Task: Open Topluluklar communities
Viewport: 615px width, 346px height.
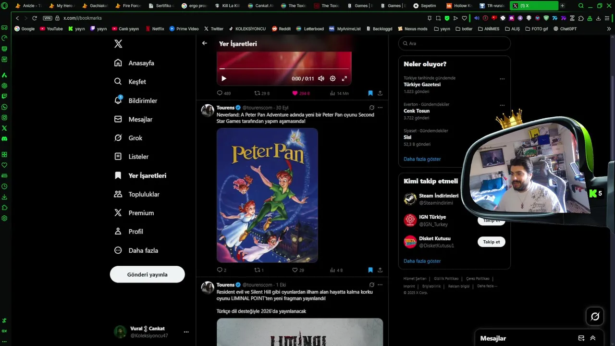Action: 136,194
